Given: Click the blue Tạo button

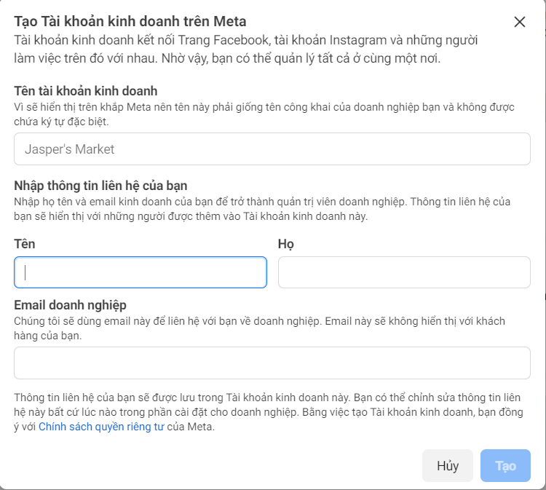Looking at the screenshot, I should (x=505, y=466).
